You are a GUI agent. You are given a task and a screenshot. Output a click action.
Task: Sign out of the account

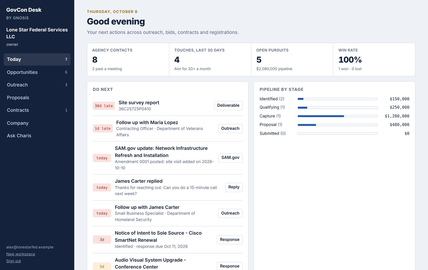(14, 261)
